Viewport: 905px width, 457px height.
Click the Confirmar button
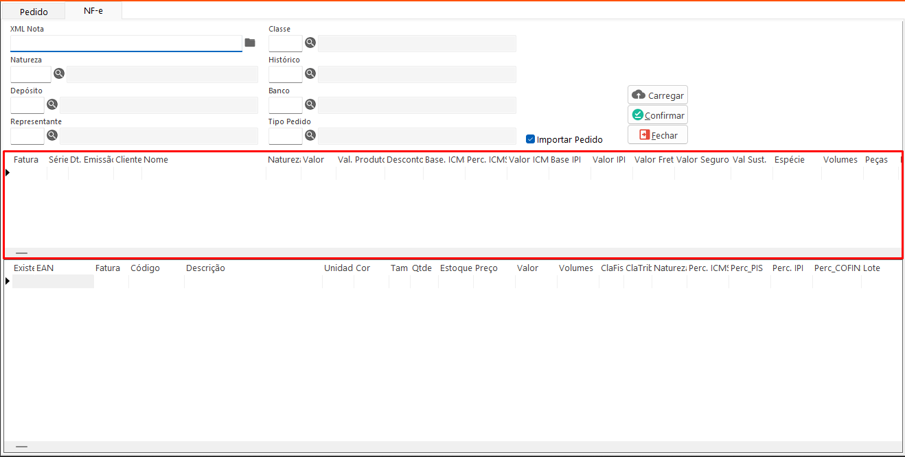click(x=657, y=115)
